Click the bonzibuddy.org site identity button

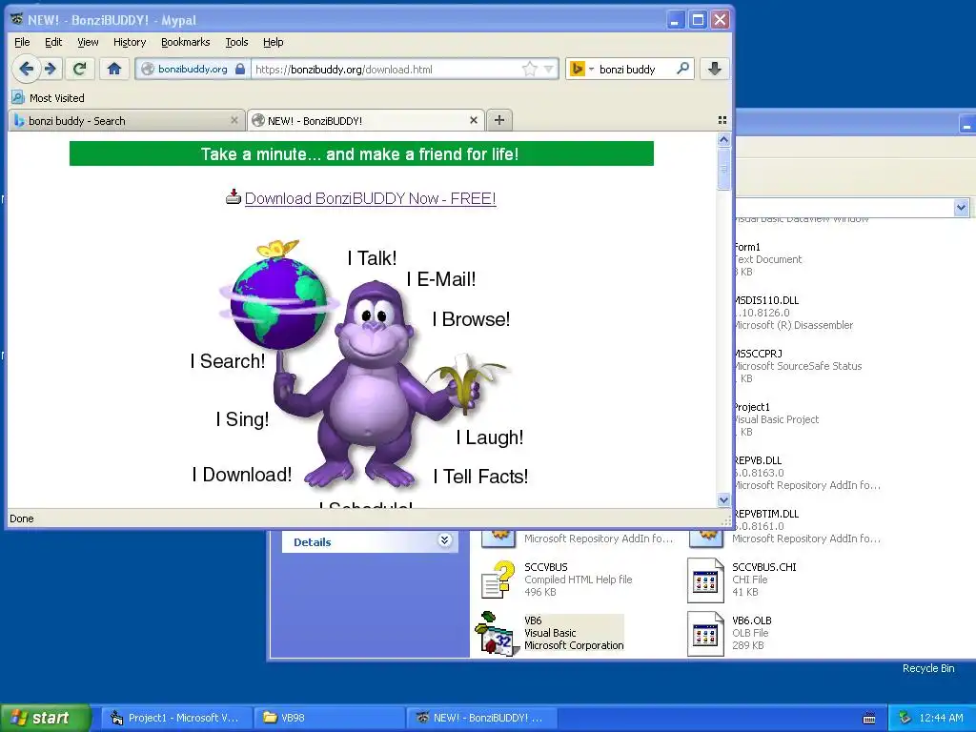[x=193, y=69]
